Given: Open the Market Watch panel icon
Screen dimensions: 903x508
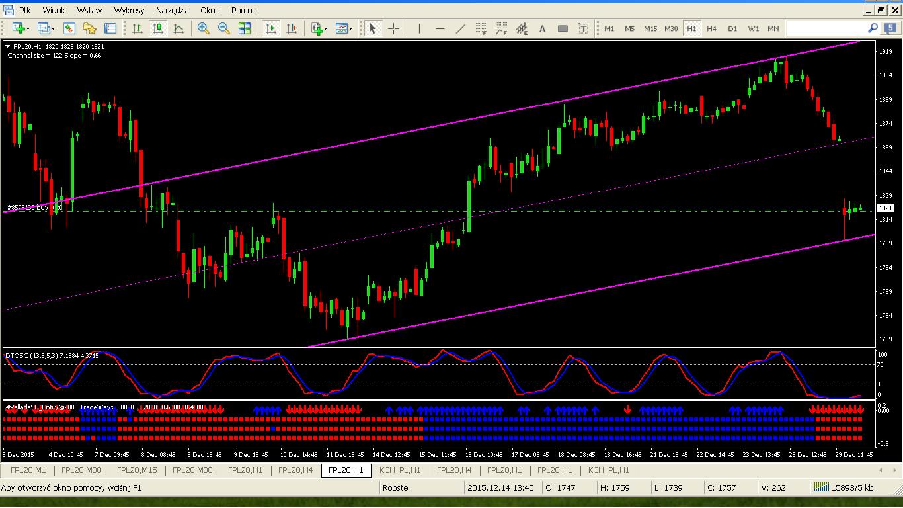Looking at the screenshot, I should 69,28.
